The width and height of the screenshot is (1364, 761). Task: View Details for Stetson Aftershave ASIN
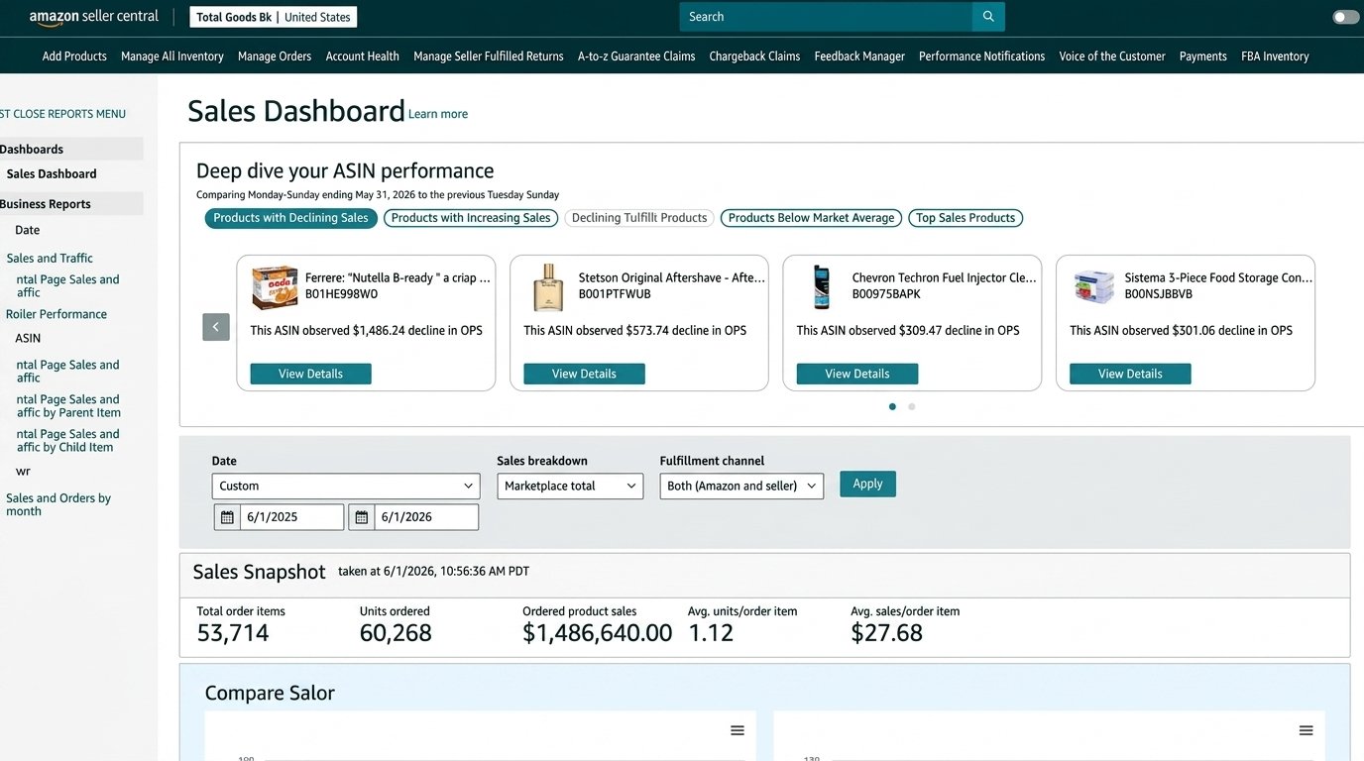pos(584,374)
